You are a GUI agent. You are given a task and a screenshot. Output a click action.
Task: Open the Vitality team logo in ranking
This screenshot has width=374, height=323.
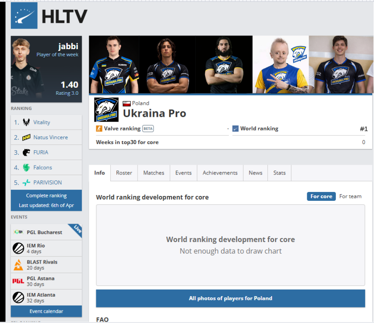click(26, 122)
